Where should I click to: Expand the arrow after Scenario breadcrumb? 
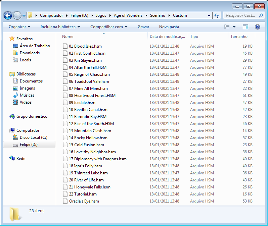click(169, 15)
